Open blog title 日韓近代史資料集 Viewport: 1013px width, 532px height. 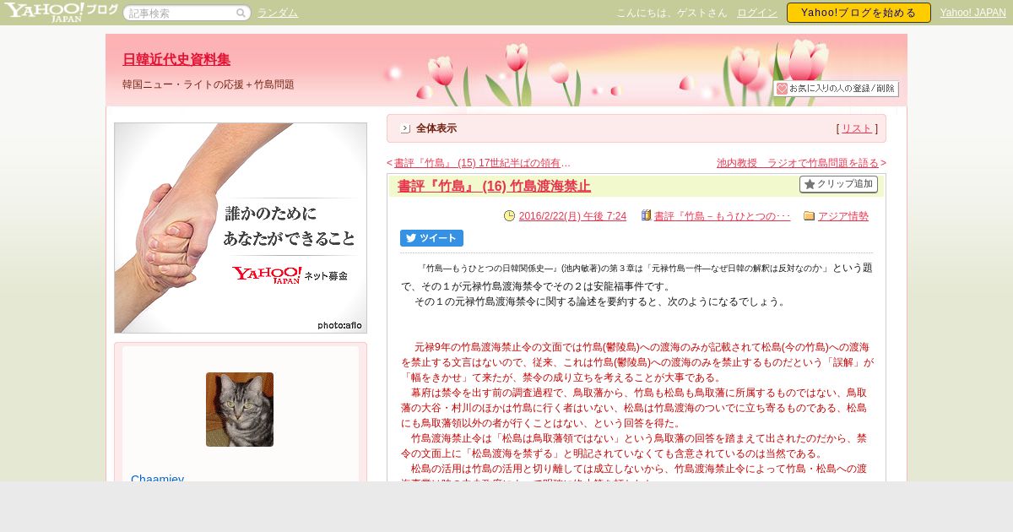(176, 59)
